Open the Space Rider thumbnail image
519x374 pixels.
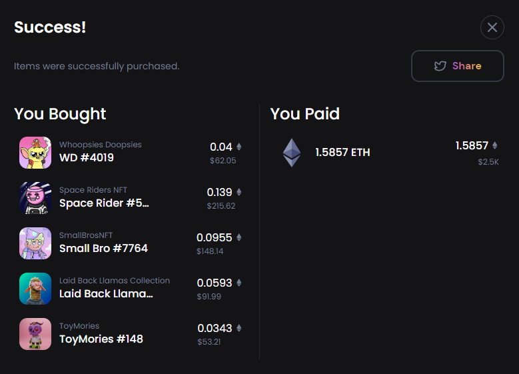35,198
